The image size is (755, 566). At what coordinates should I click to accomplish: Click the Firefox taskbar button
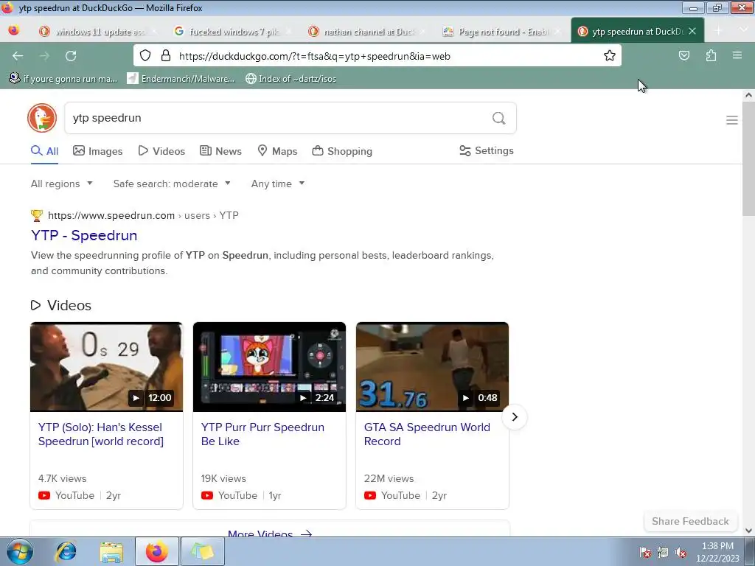point(157,551)
